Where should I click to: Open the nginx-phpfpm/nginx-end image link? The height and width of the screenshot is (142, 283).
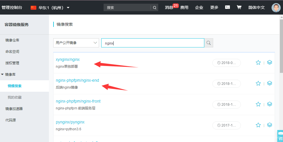point(77,80)
